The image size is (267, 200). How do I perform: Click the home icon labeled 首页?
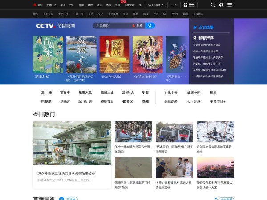tap(38, 5)
